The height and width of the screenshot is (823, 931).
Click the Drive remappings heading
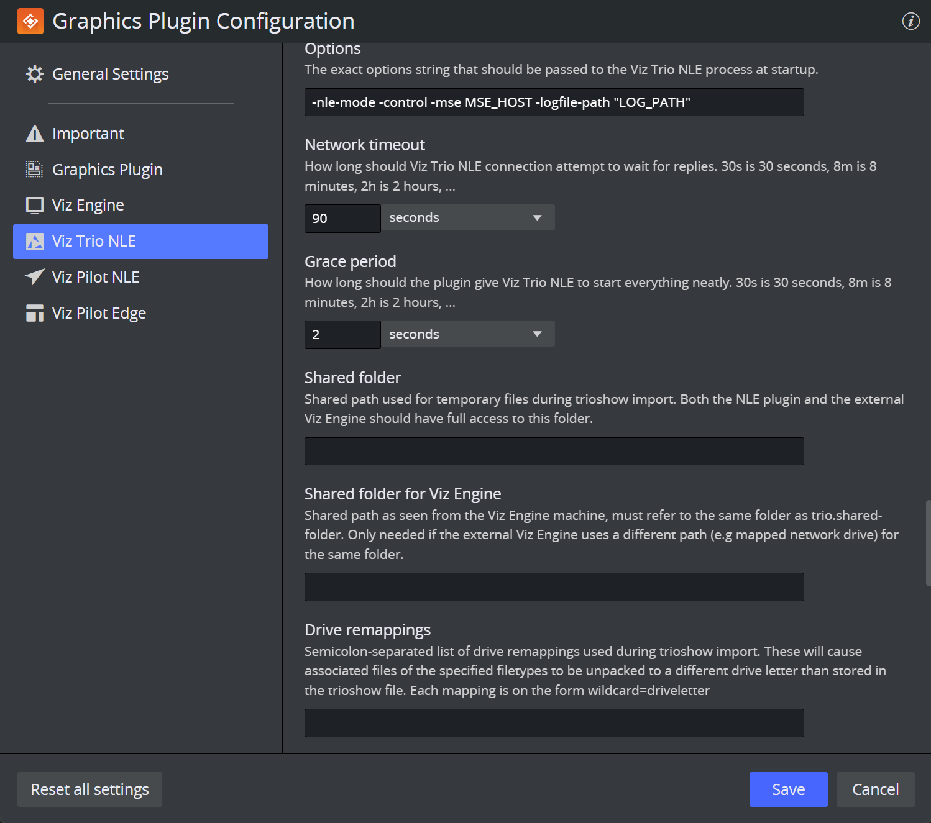coord(367,630)
